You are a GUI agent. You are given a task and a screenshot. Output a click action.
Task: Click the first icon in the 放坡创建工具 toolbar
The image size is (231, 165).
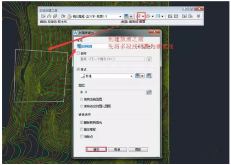click(x=43, y=16)
